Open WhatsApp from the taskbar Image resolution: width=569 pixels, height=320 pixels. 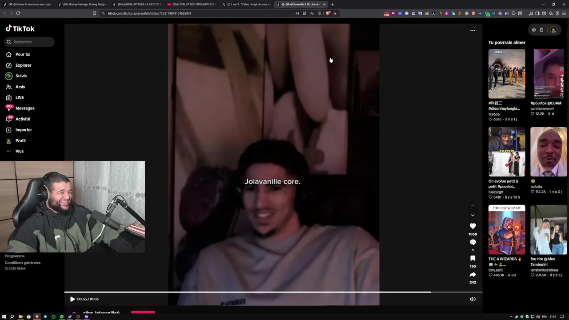coord(53,317)
